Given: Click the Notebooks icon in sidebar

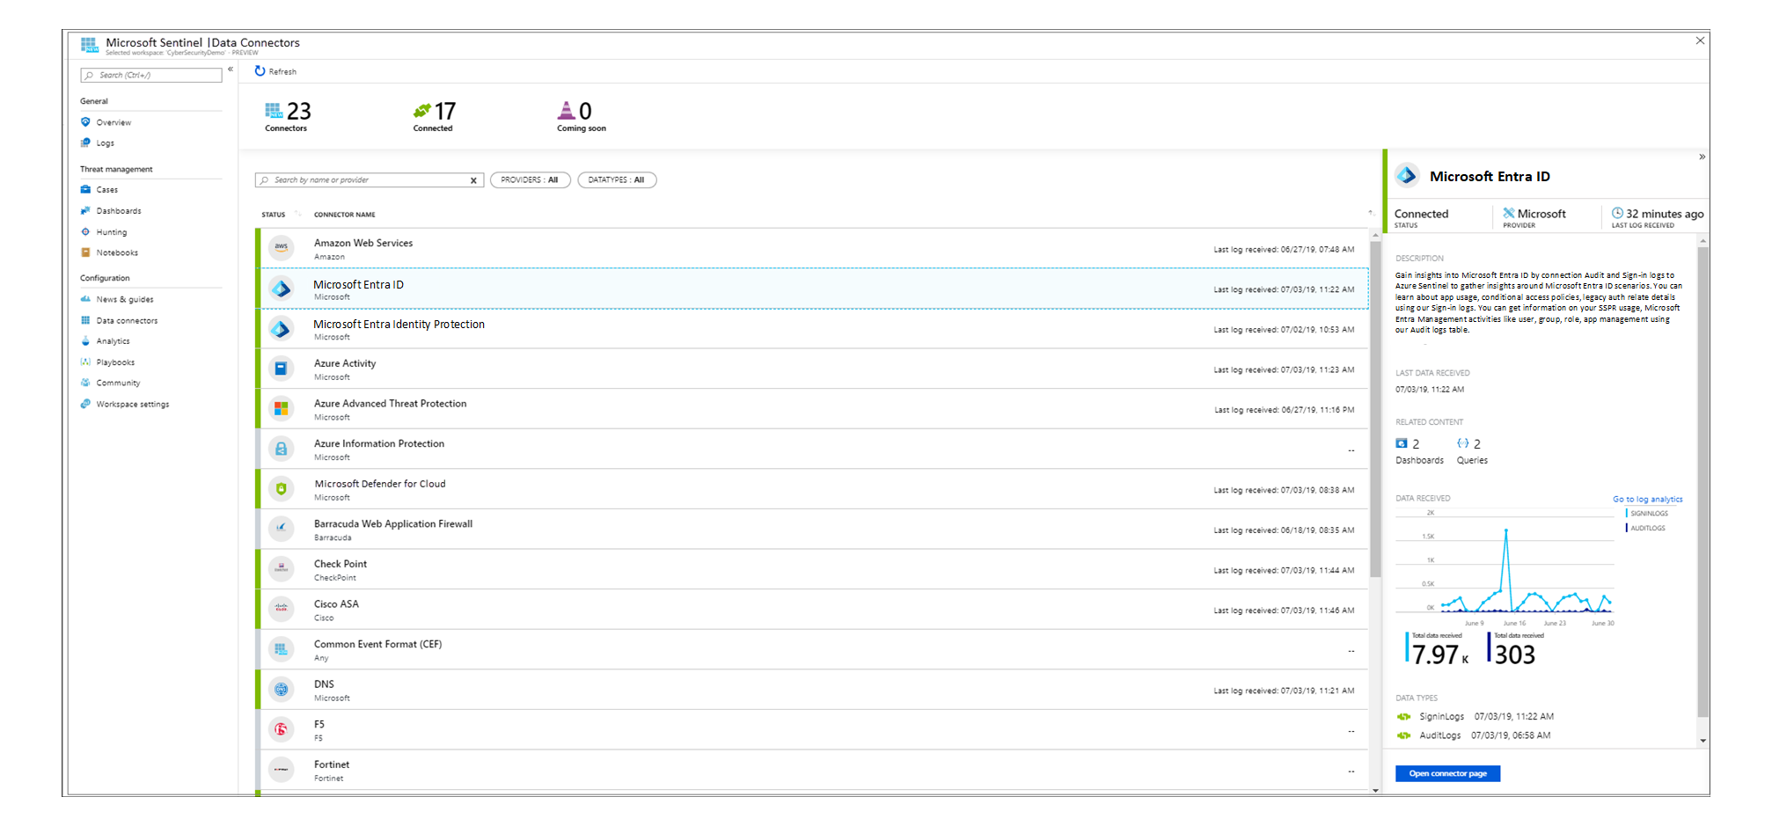Looking at the screenshot, I should 85,252.
